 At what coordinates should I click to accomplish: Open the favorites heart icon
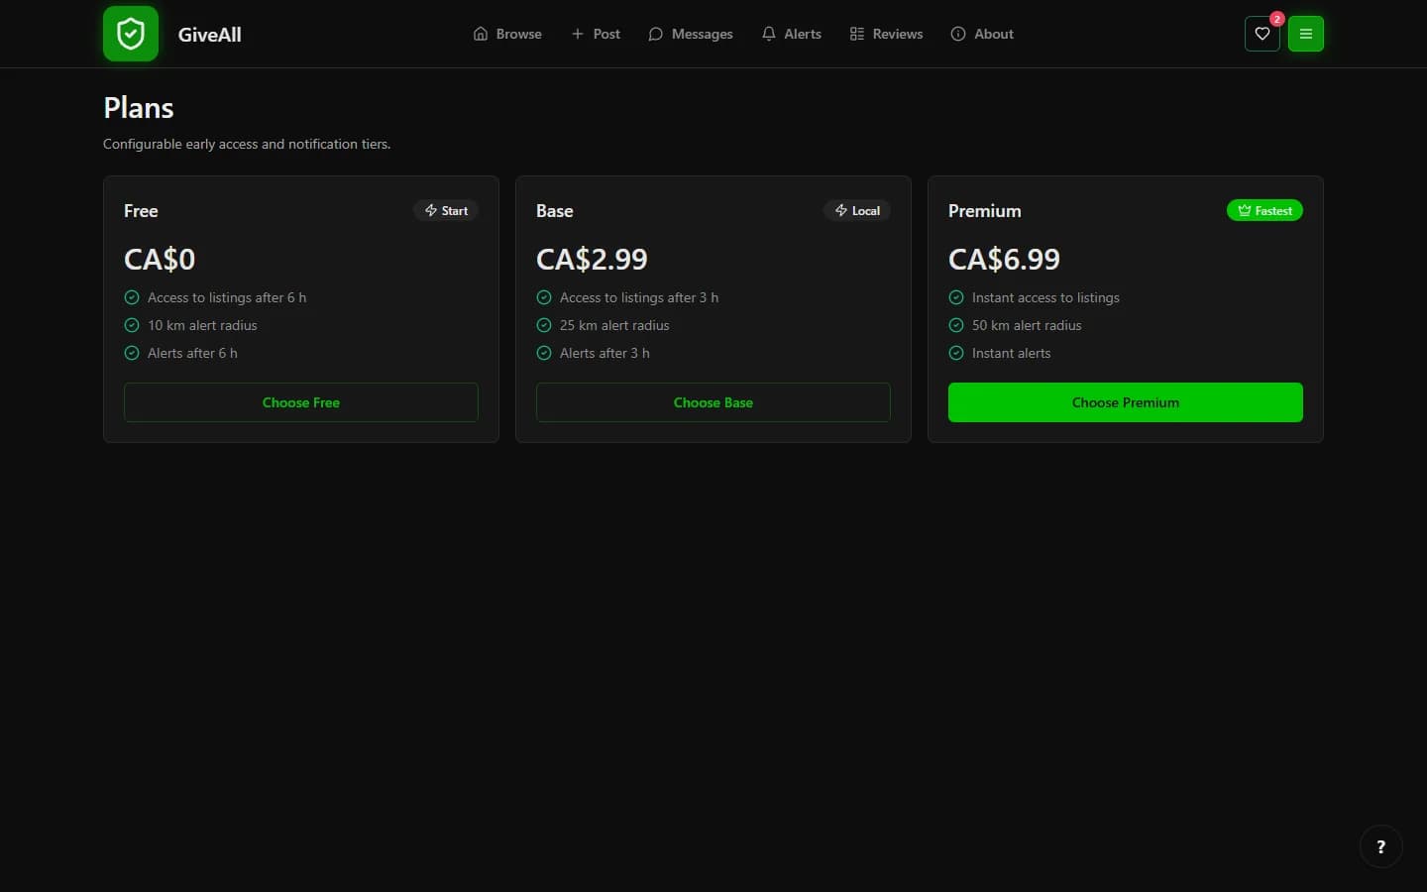point(1262,34)
